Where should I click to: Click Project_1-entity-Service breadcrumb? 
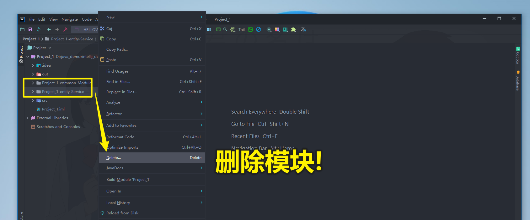click(72, 39)
